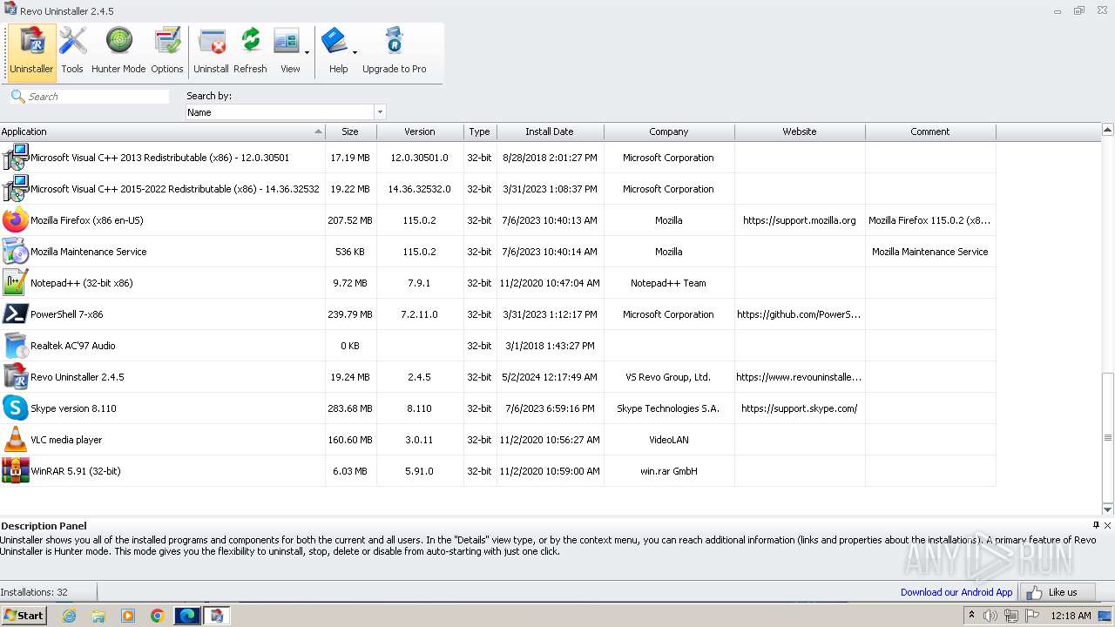1115x627 pixels.
Task: Click the Uninstall toolbar icon
Action: tap(211, 52)
